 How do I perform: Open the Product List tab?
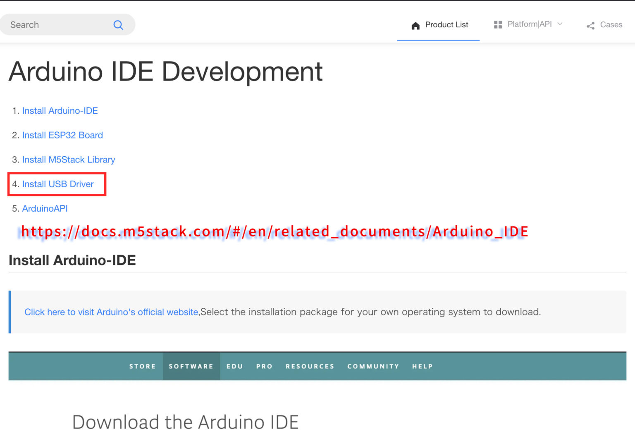tap(446, 25)
